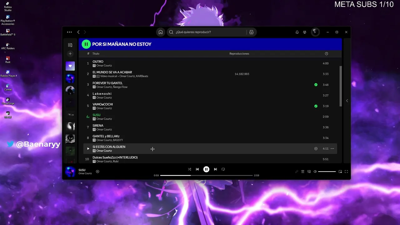Seek on the song progress bar
This screenshot has width=400, height=225.
206,175
